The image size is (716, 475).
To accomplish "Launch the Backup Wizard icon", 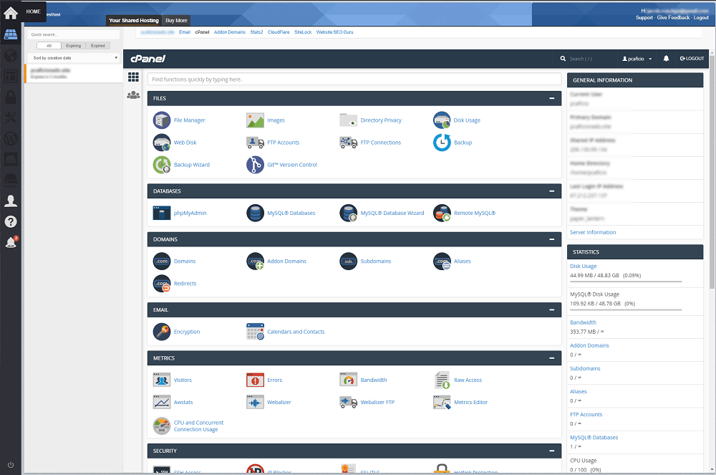I will click(x=162, y=165).
